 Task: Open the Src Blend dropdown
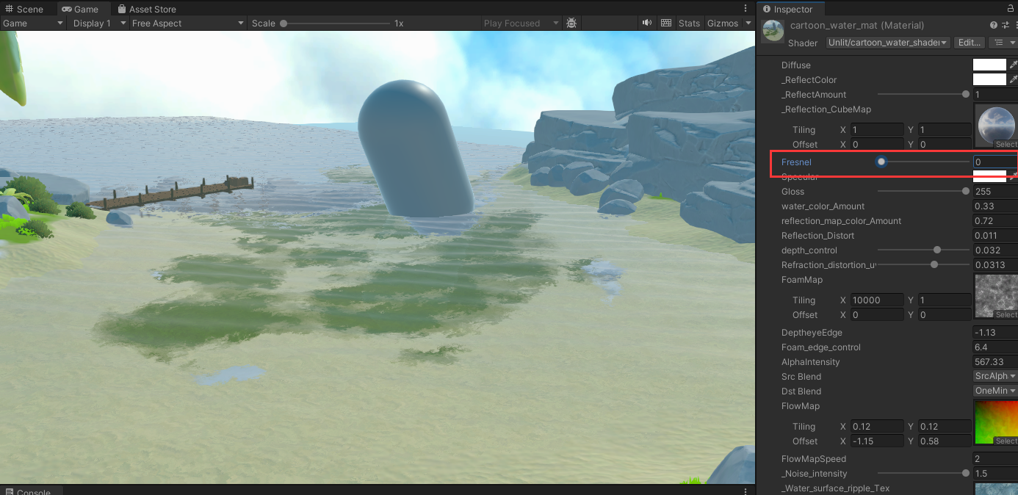[995, 376]
